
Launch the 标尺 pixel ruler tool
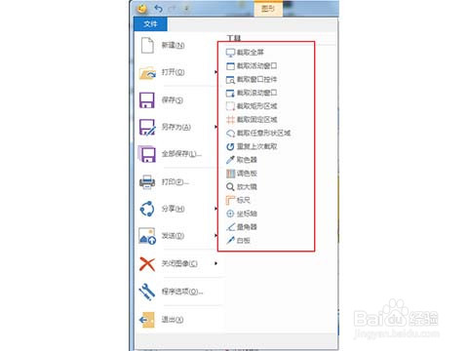(238, 200)
